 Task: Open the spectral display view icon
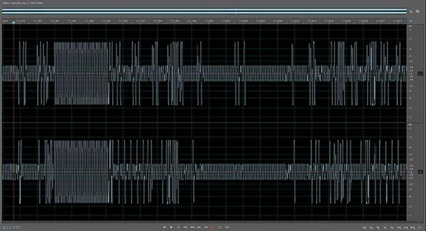[x=418, y=11]
